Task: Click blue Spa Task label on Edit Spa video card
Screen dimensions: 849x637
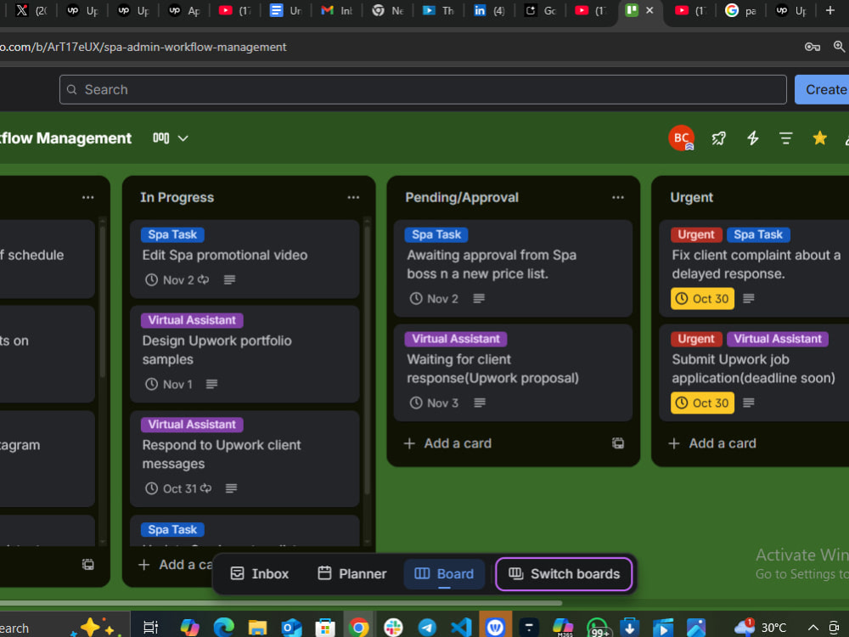Action: [x=172, y=235]
